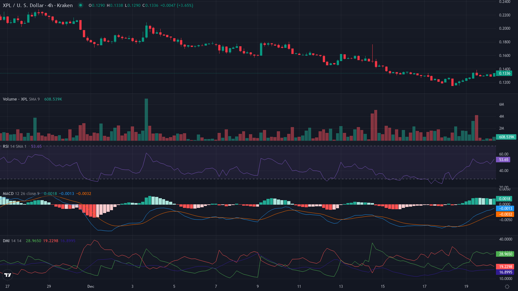Image resolution: width=518 pixels, height=291 pixels.
Task: Click the 60.00 RSI scale label
Action: coord(503,154)
